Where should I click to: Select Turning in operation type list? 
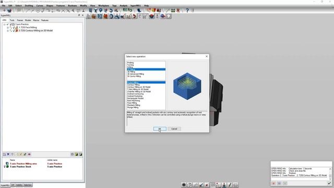point(130,65)
